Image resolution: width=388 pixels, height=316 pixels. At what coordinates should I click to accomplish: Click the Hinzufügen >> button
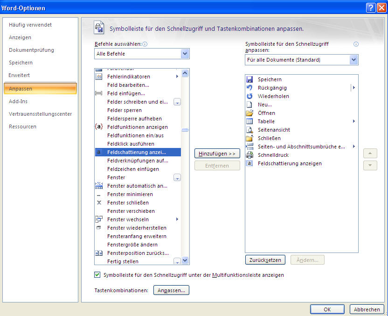click(x=217, y=154)
